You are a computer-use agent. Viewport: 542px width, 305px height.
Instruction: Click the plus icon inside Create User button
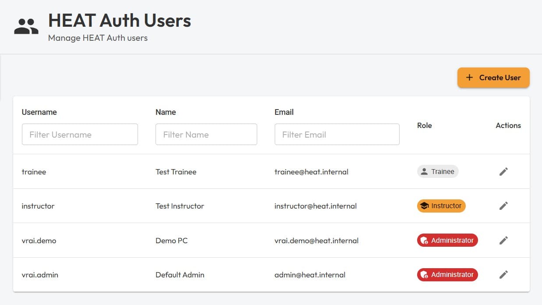click(469, 77)
